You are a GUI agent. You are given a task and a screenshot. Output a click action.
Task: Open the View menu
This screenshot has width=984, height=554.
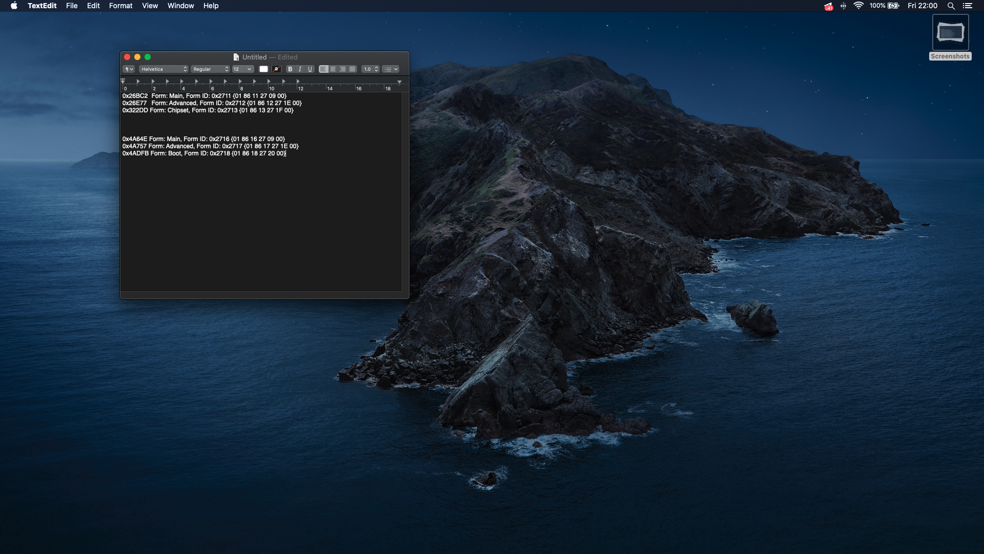click(x=150, y=6)
